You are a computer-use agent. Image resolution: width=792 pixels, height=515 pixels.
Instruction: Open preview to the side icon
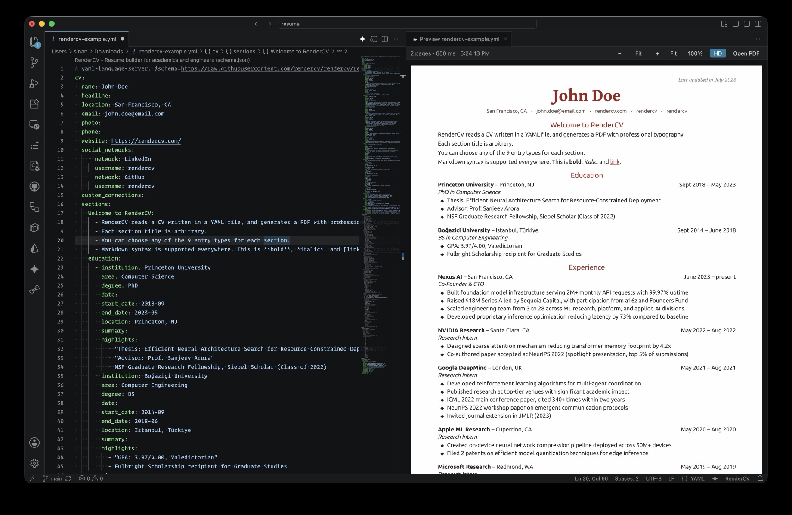click(374, 39)
